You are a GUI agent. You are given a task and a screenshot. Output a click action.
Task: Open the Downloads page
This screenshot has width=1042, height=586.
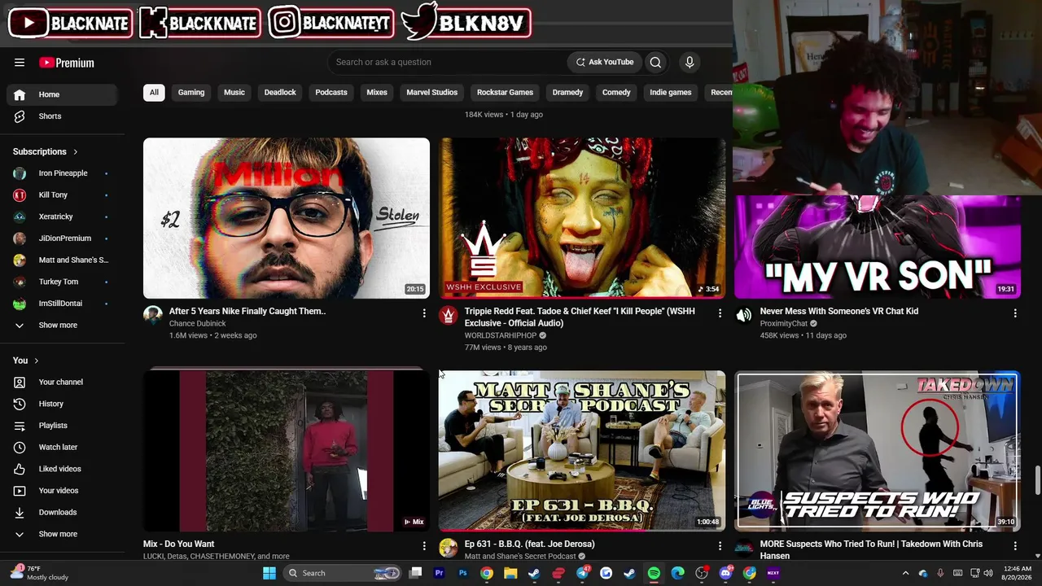(62, 512)
